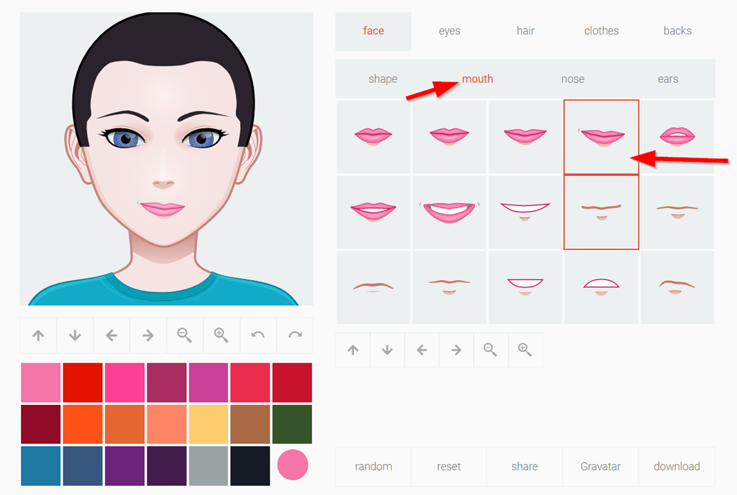
Task: Generate a random avatar
Action: 373,467
